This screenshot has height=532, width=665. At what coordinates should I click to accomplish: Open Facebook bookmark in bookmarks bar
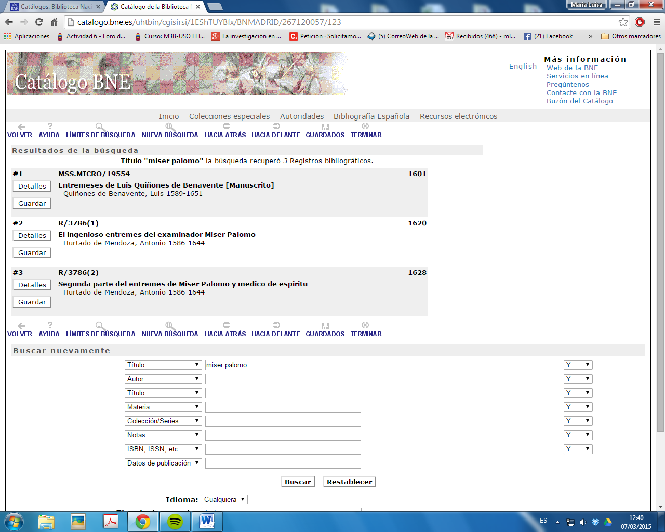(548, 36)
